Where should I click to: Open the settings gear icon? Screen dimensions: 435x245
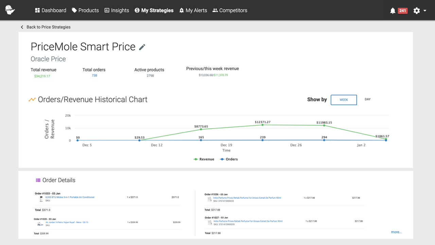click(416, 11)
